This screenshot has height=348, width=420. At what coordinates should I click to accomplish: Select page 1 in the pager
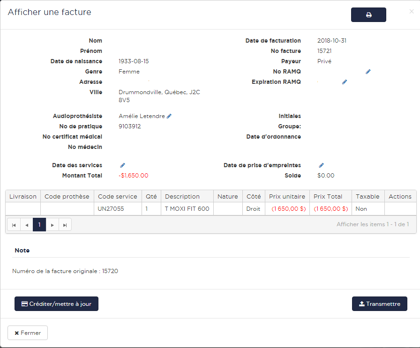click(x=39, y=225)
